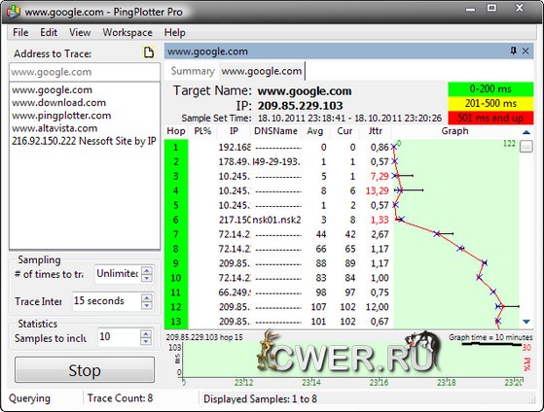
Task: Select 216.92.150.222 Nessoft Site by IP
Action: tap(84, 141)
